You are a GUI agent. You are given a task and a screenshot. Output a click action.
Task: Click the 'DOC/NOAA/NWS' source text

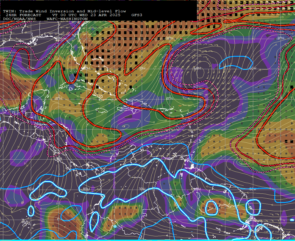point(19,19)
